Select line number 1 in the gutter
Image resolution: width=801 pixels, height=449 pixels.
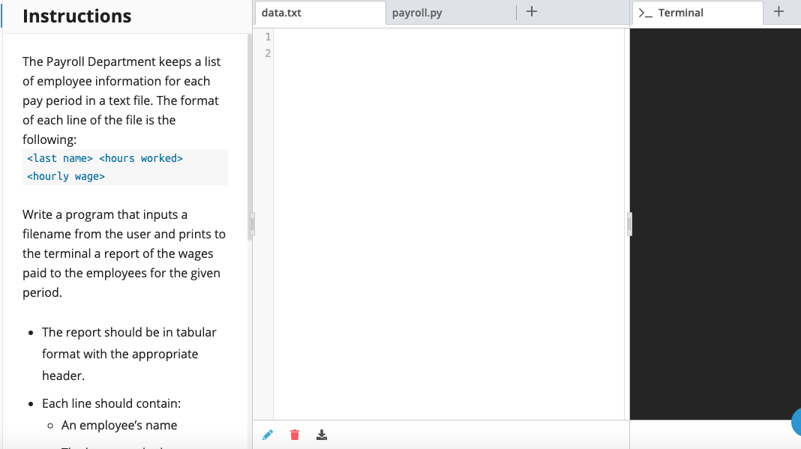266,35
